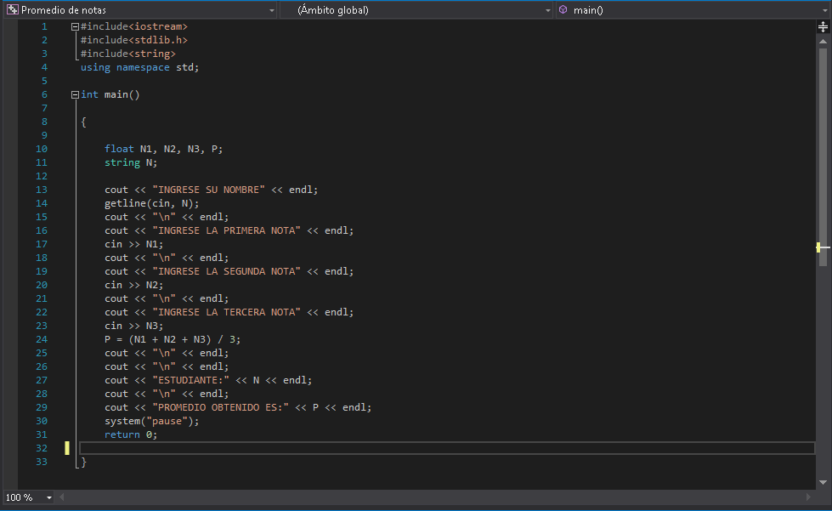The height and width of the screenshot is (511, 832).
Task: Click the "INGRESE LA PRIMERA NOTA" string
Action: 226,230
